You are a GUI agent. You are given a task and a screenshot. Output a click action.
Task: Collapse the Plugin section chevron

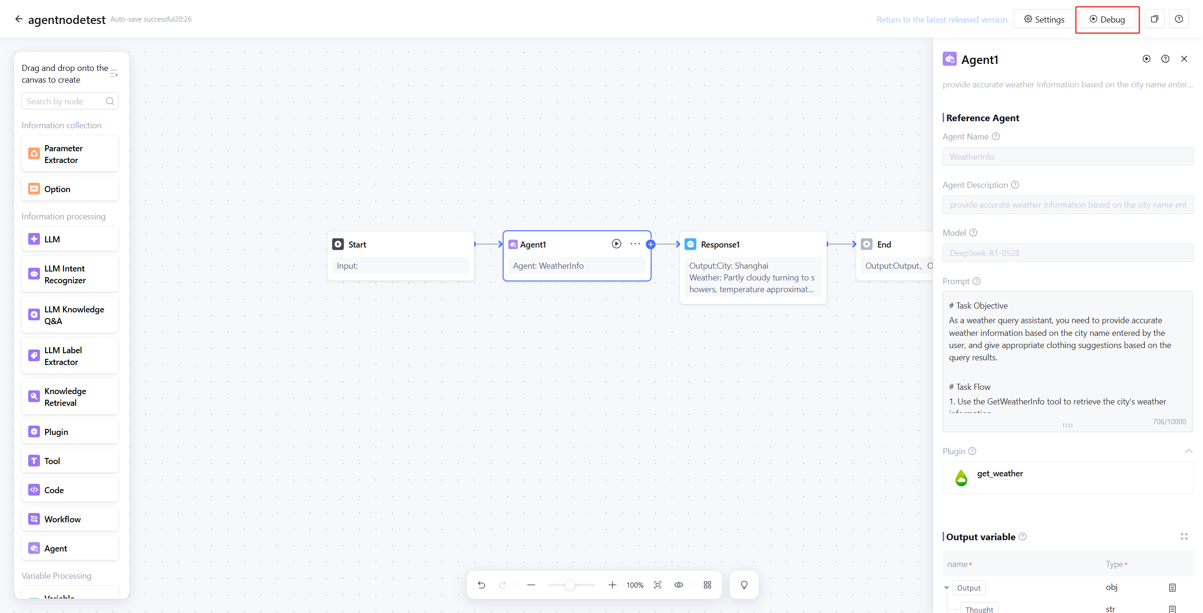click(x=1188, y=451)
